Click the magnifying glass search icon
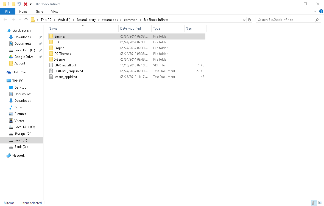The height and width of the screenshot is (206, 324). point(317,20)
